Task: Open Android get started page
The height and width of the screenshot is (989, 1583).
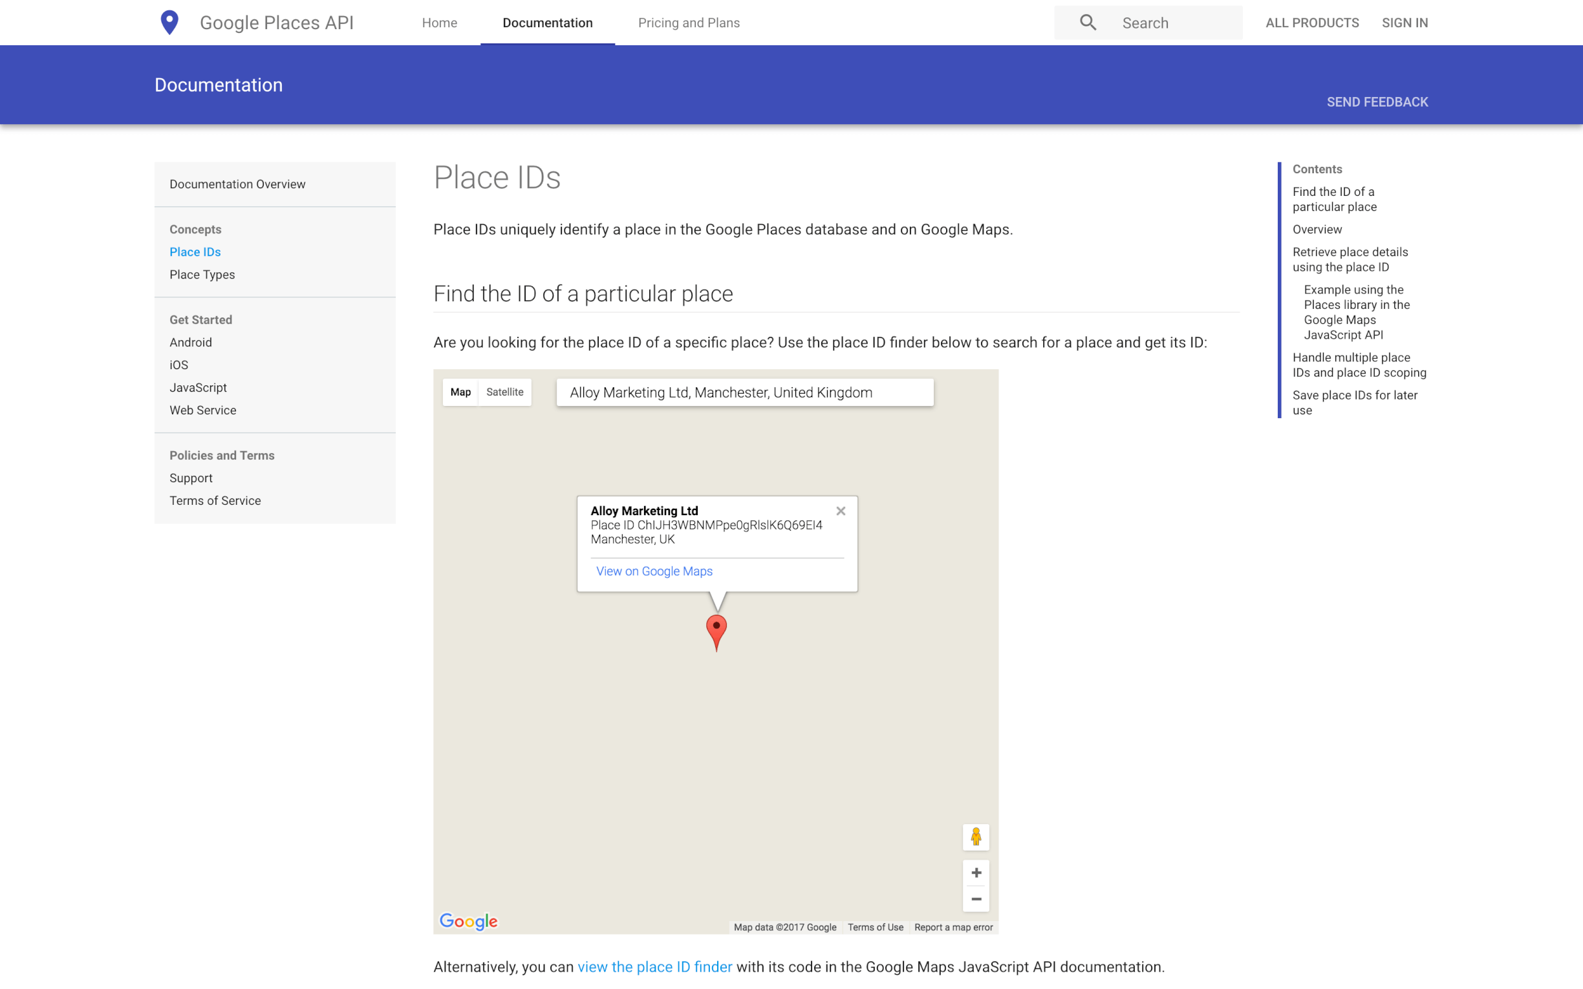Action: [x=190, y=342]
